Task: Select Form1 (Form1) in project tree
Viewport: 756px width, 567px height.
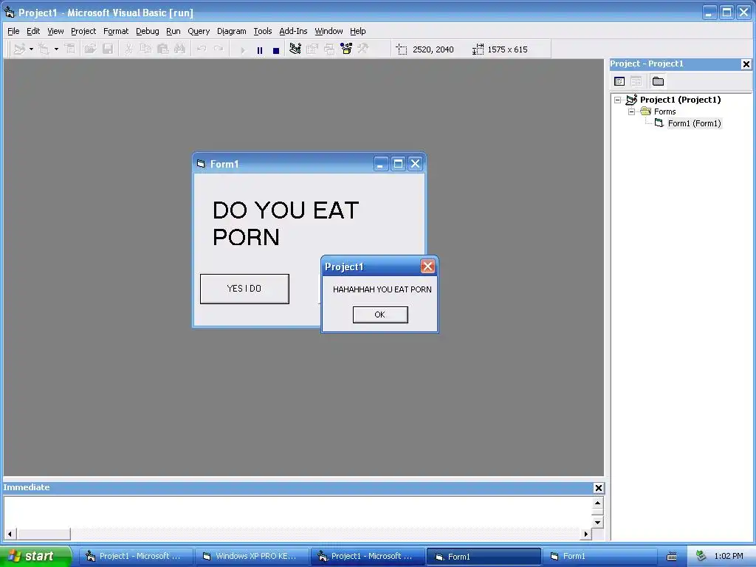Action: (694, 123)
